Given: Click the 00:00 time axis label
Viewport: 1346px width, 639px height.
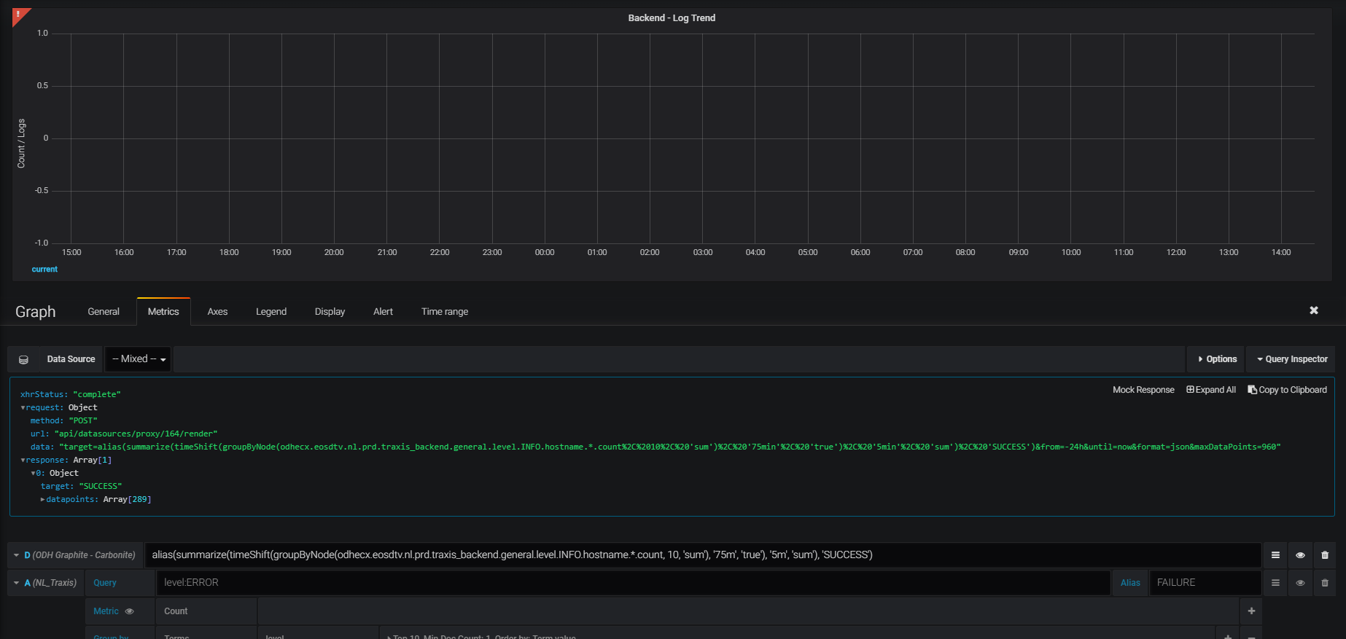Looking at the screenshot, I should pos(545,252).
